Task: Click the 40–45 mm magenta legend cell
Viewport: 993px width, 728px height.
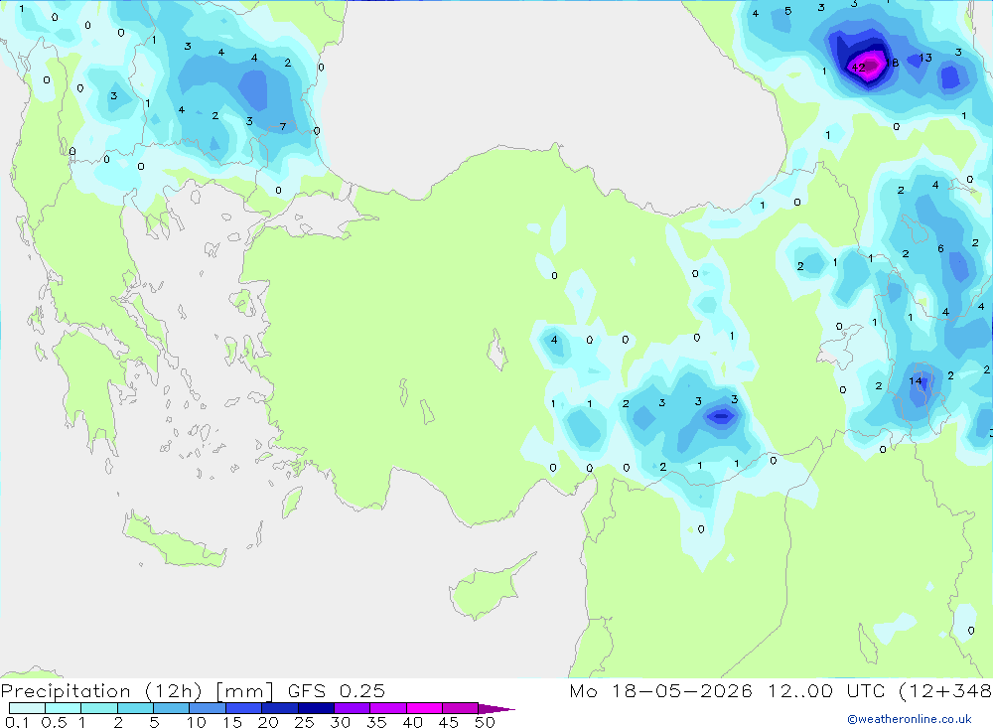Action: 424,708
